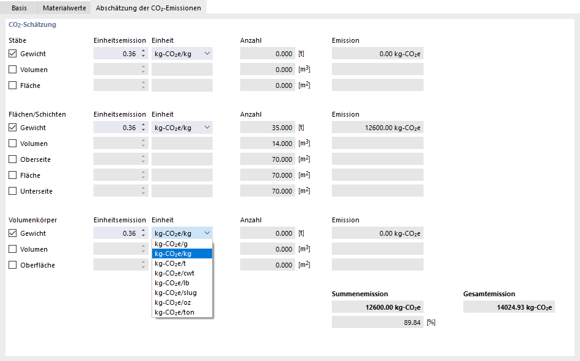This screenshot has height=361, width=580.
Task: Enable Volumen under Flächen/Schichten
Action: coord(13,144)
